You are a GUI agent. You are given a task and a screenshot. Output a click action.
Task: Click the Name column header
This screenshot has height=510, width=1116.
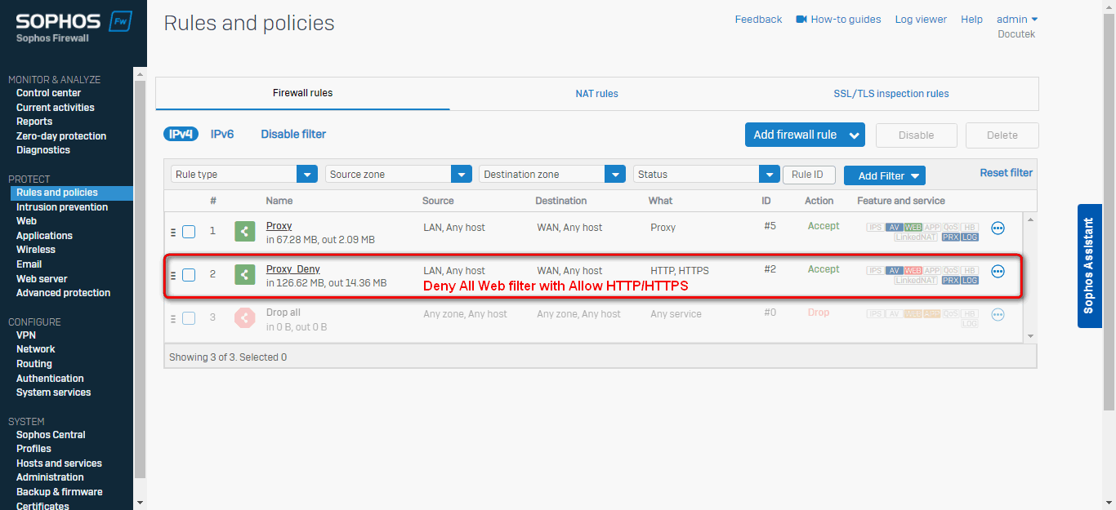point(279,201)
